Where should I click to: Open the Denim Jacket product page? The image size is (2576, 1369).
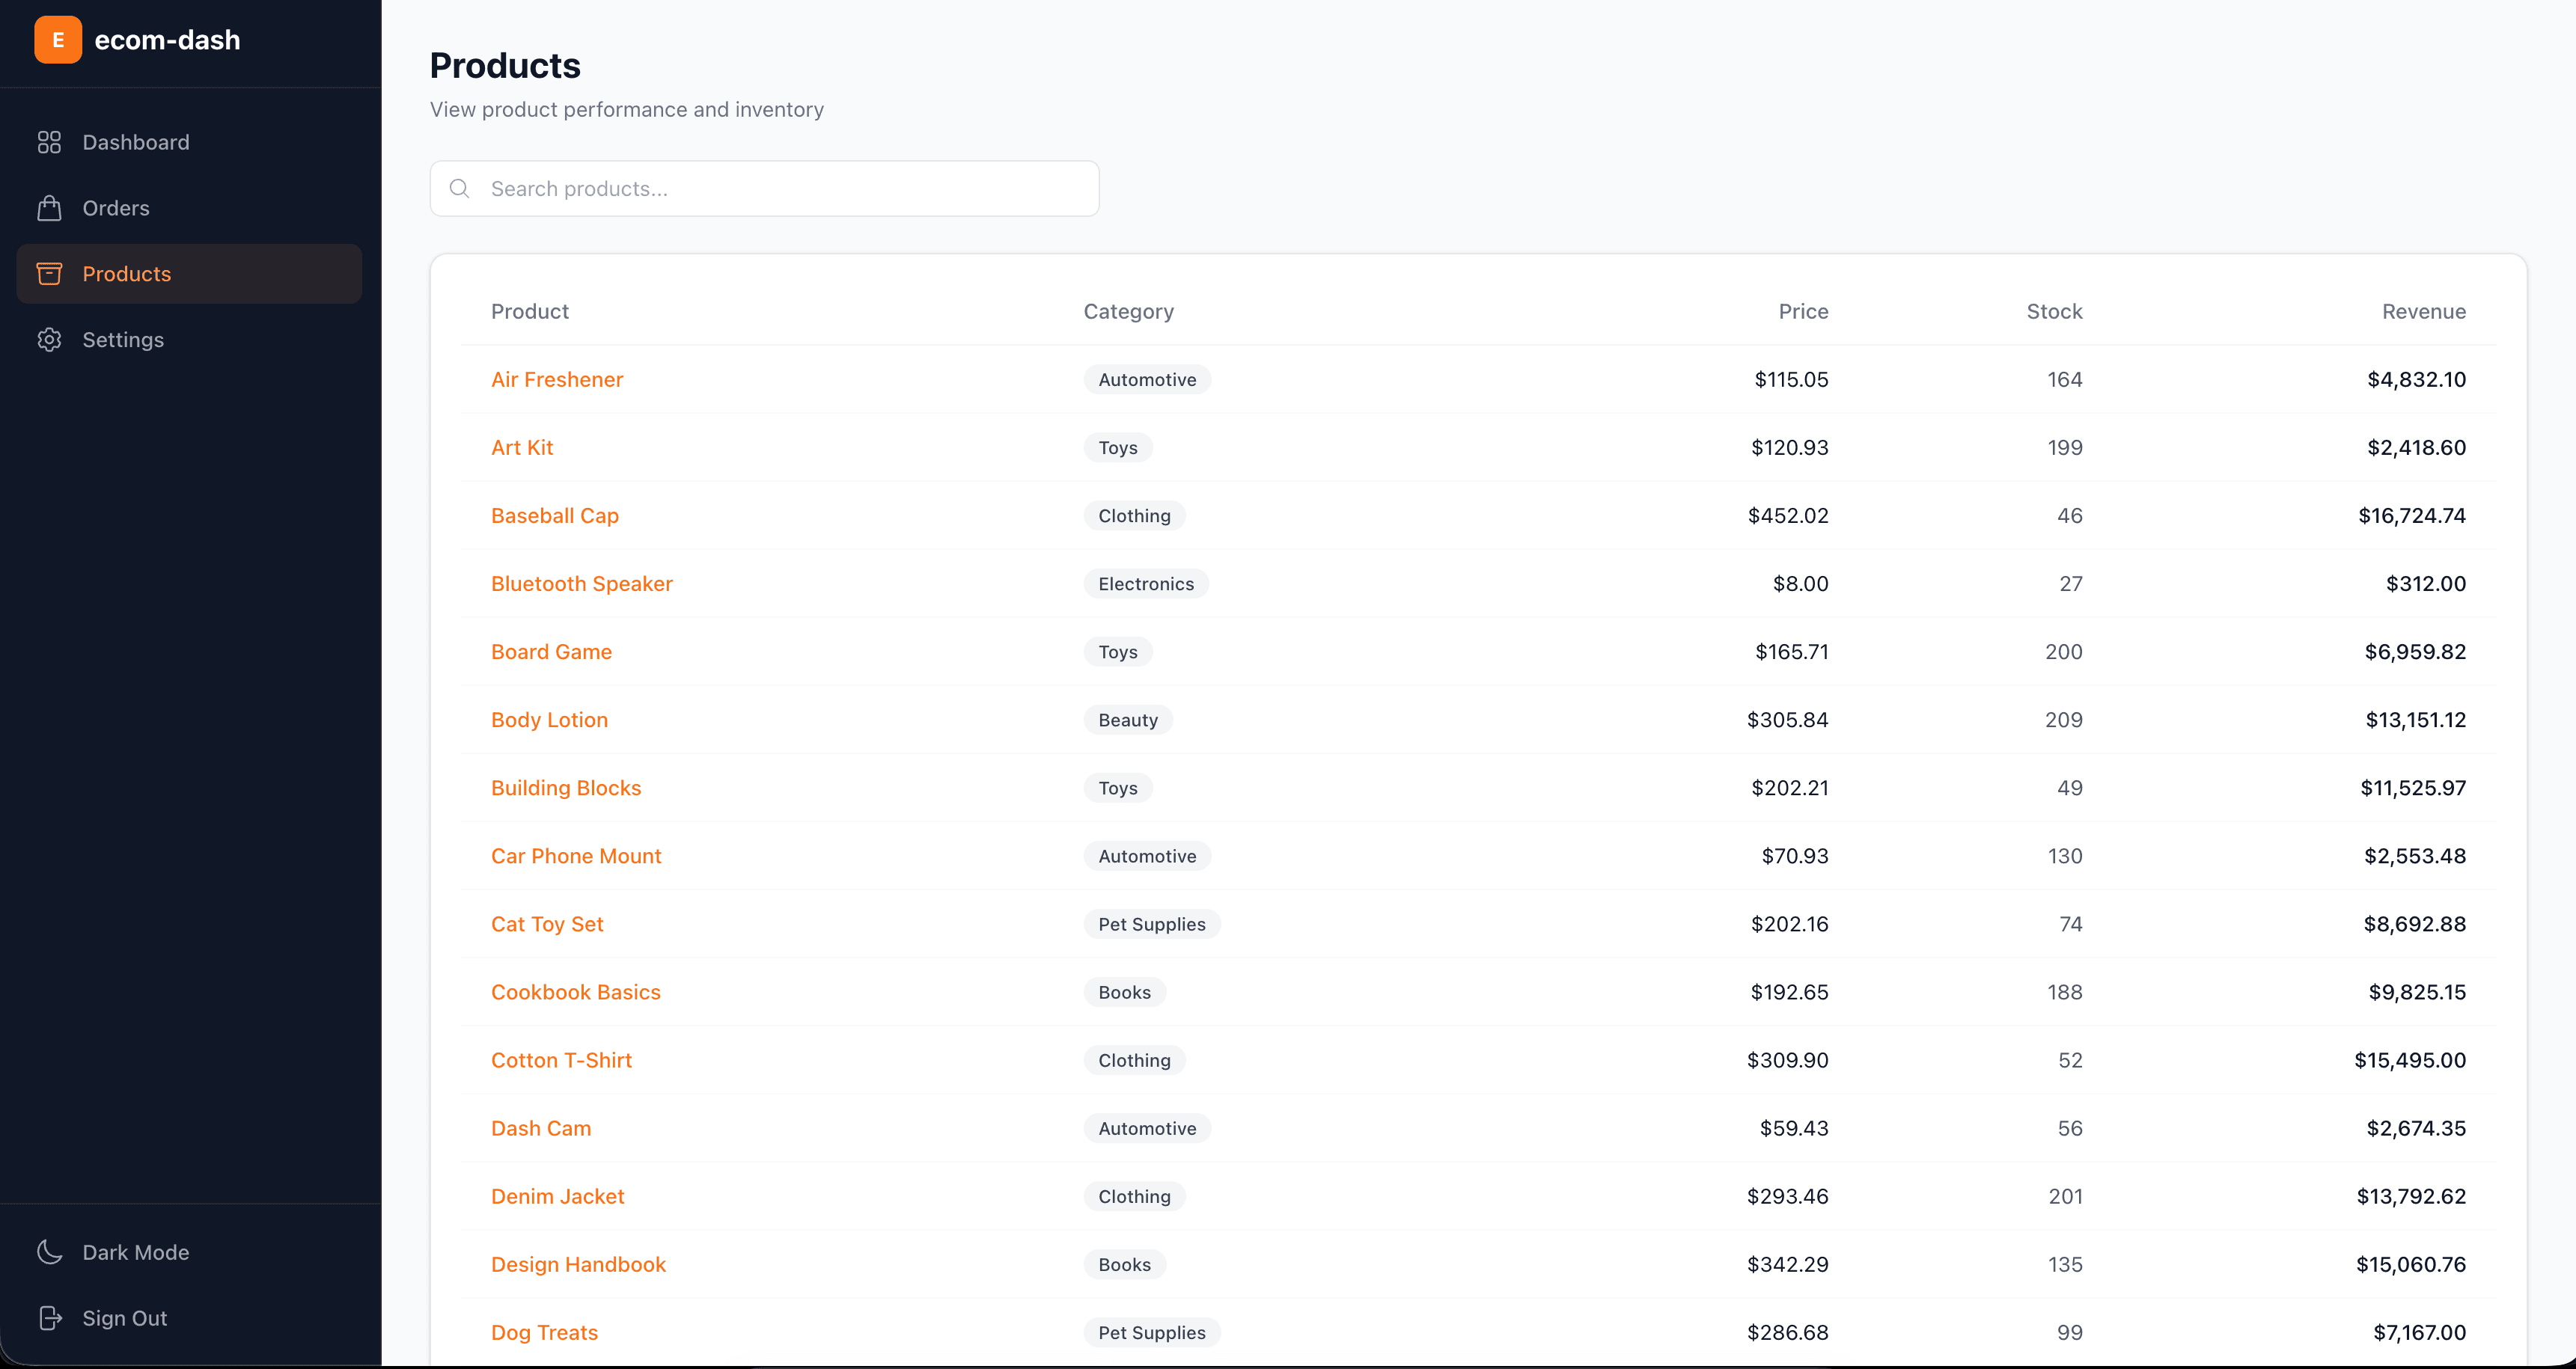557,1196
